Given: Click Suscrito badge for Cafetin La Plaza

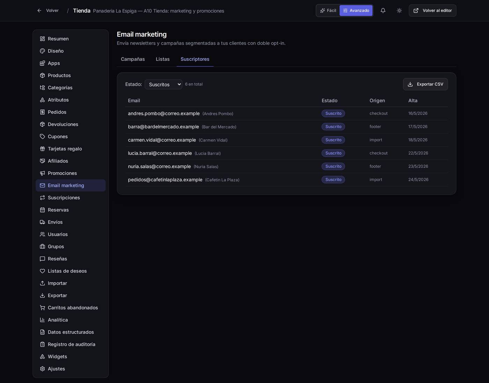Looking at the screenshot, I should [x=333, y=180].
